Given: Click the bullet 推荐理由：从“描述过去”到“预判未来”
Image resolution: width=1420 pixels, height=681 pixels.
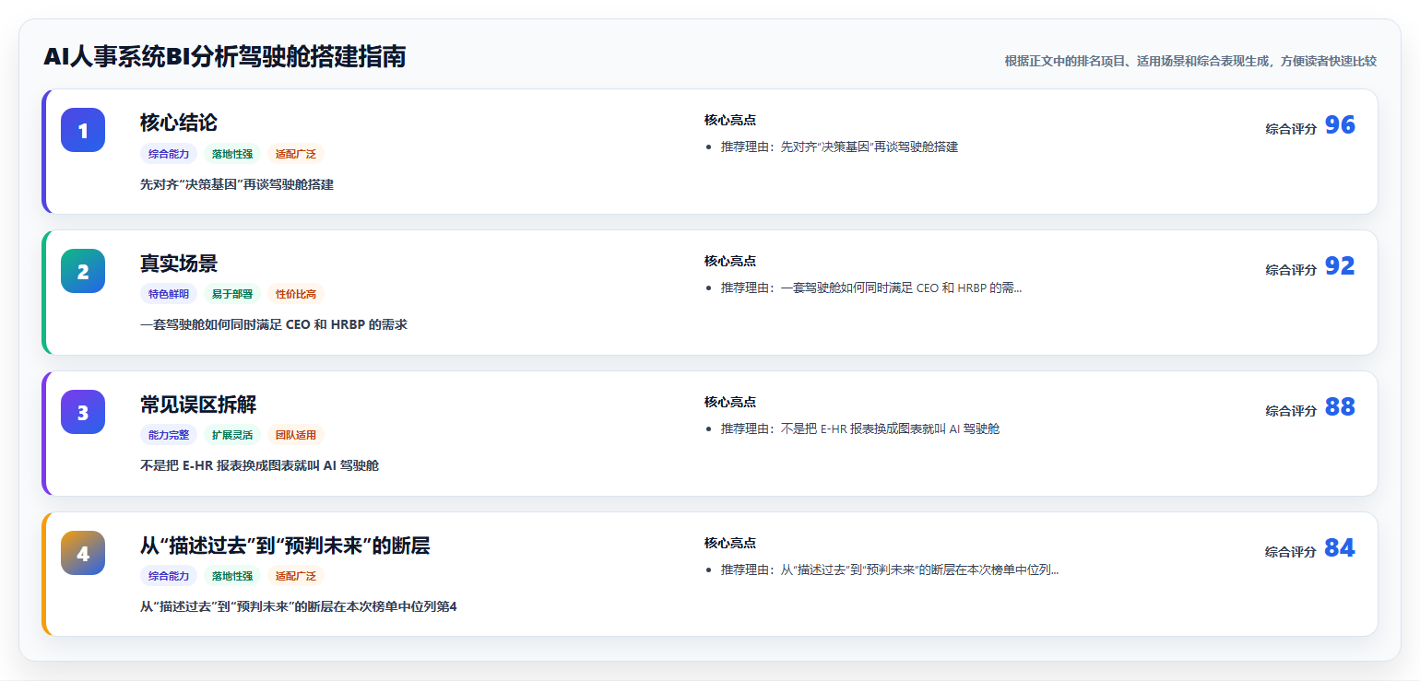Looking at the screenshot, I should point(890,569).
